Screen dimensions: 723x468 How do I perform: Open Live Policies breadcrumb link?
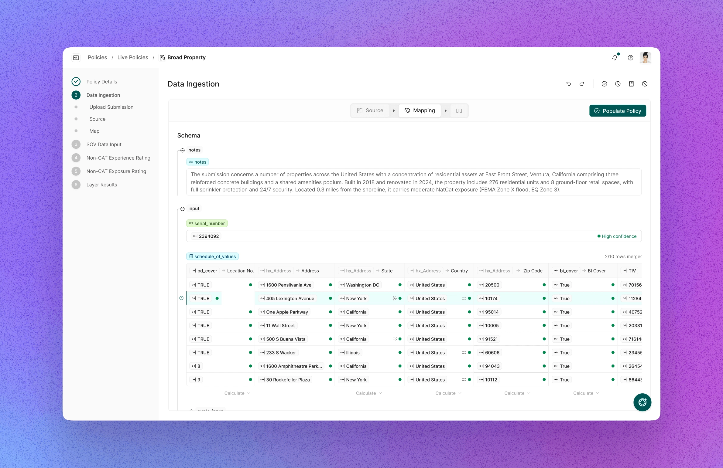point(133,57)
